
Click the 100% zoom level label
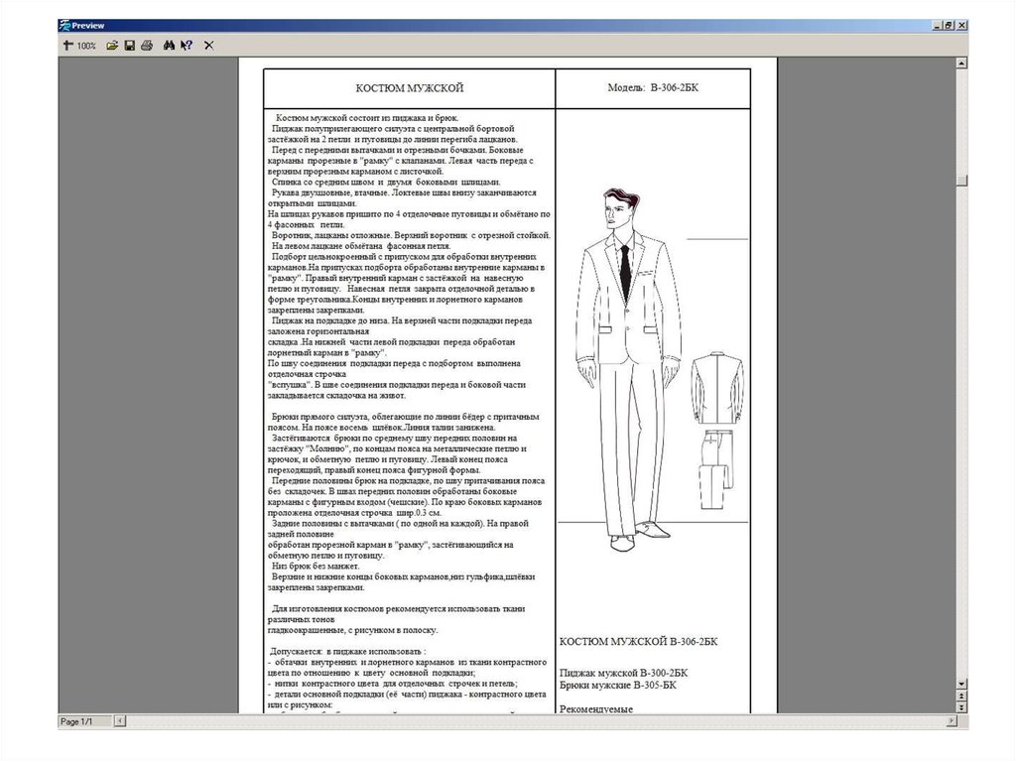coord(86,46)
